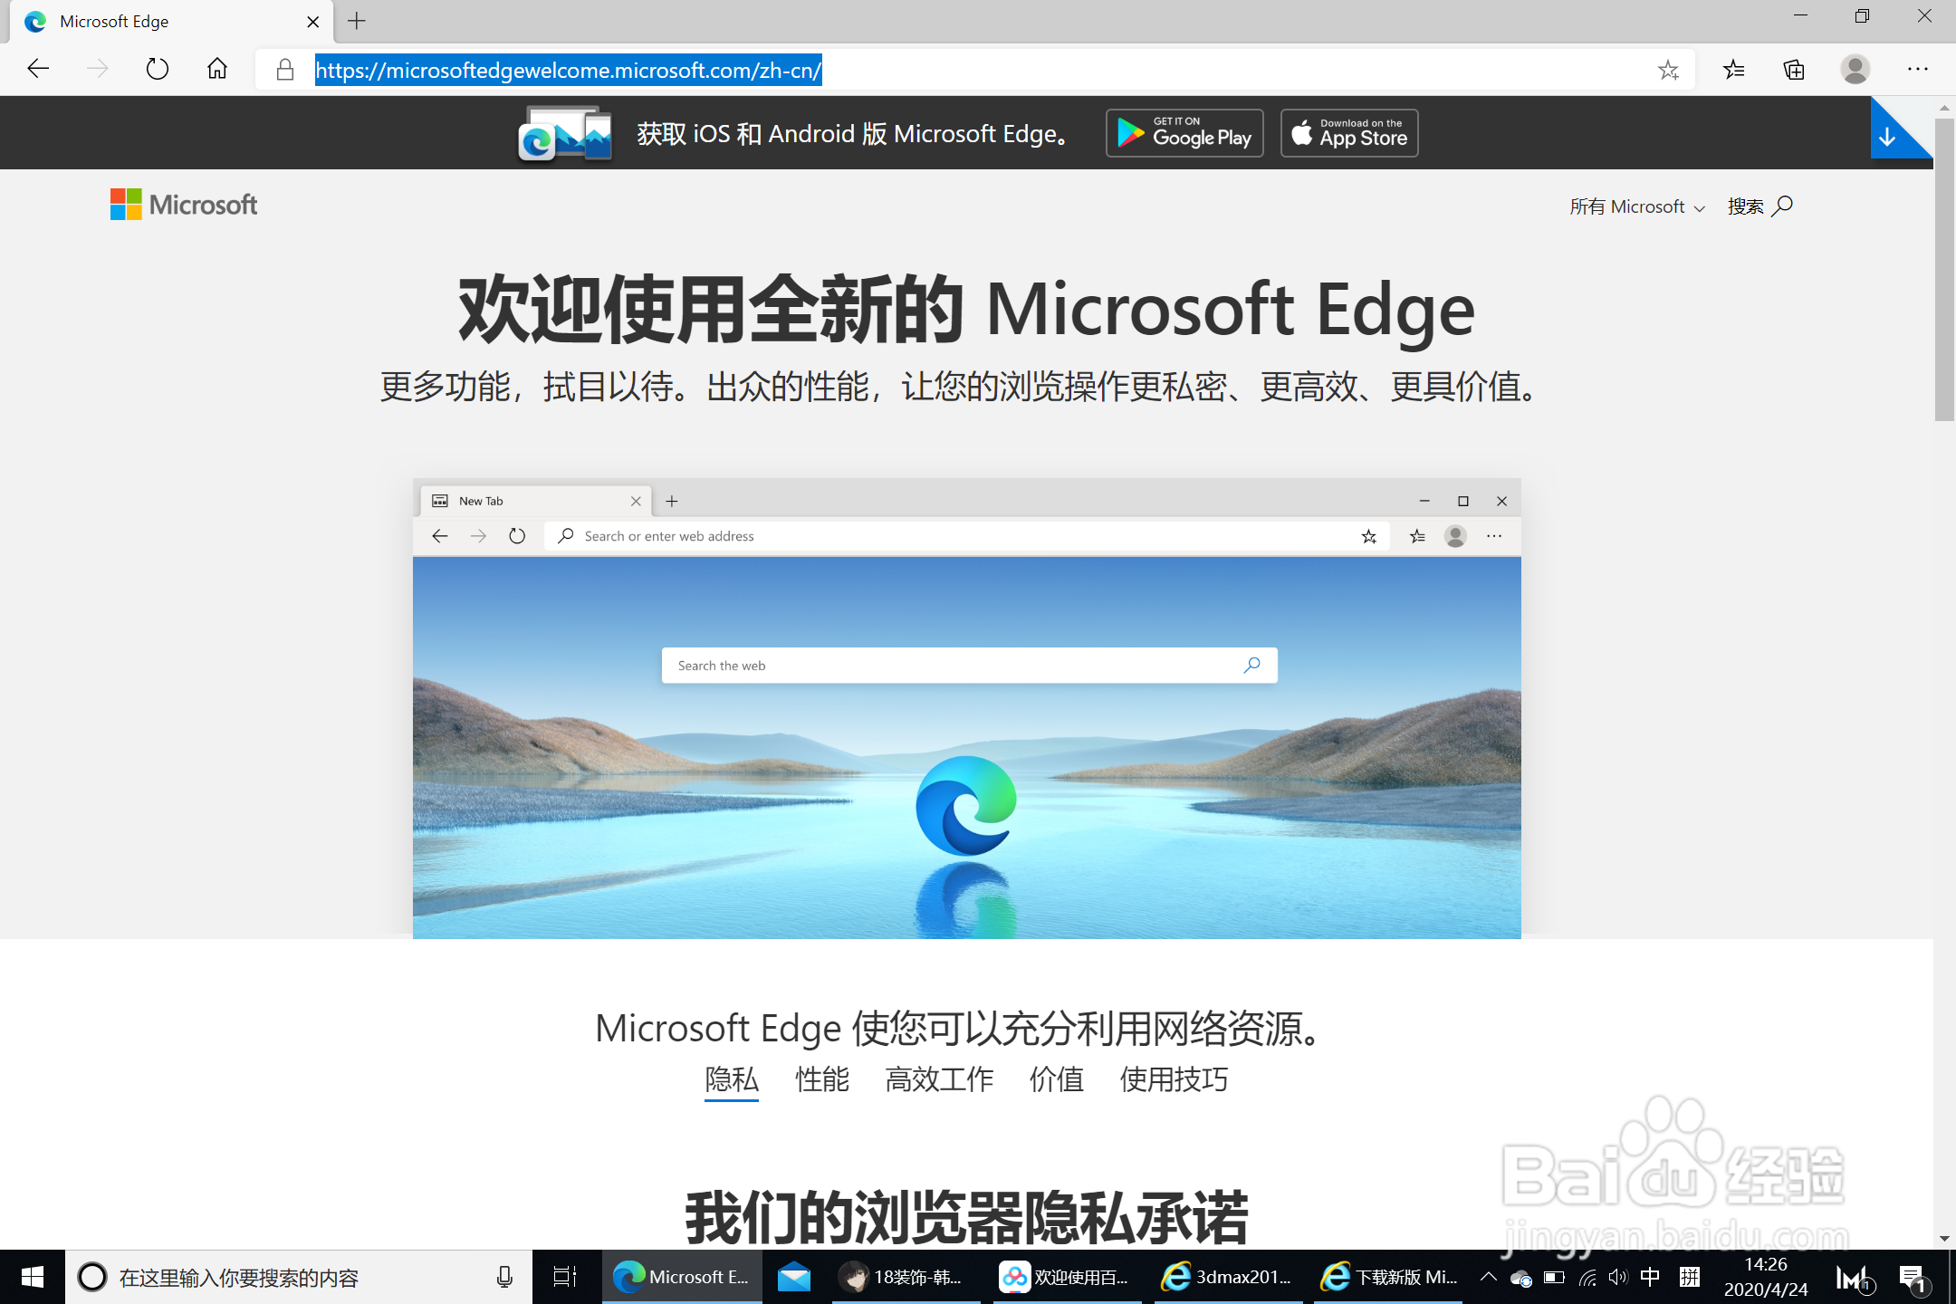
Task: Add this page to favorites star
Action: pyautogui.click(x=1668, y=70)
